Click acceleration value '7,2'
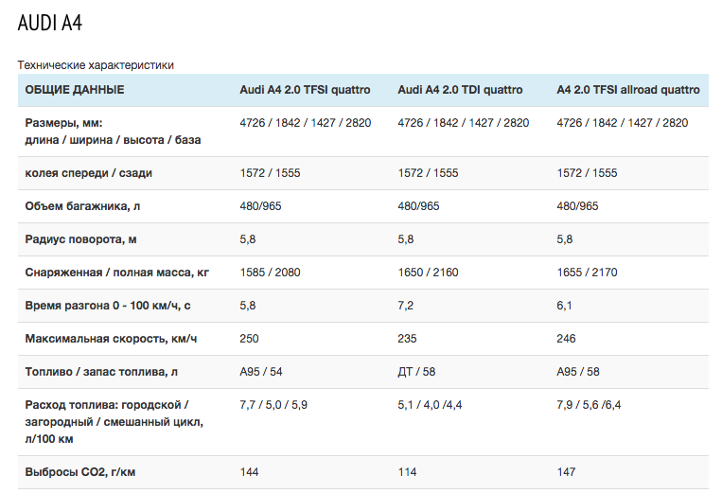722x493 pixels. [x=406, y=306]
